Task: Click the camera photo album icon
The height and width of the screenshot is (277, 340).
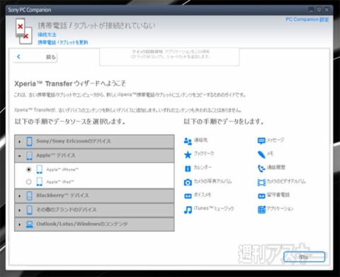Action: [x=188, y=182]
